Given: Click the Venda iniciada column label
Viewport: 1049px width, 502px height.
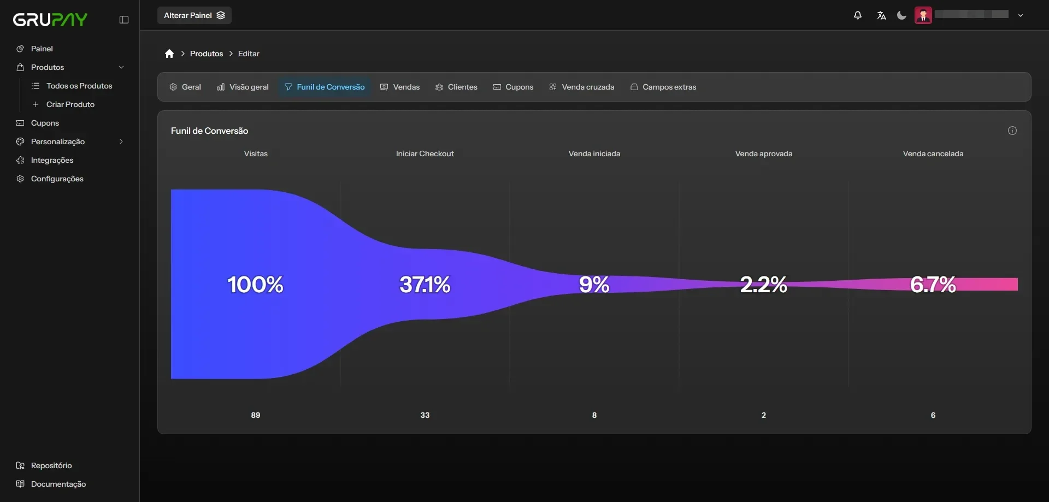Looking at the screenshot, I should 594,153.
